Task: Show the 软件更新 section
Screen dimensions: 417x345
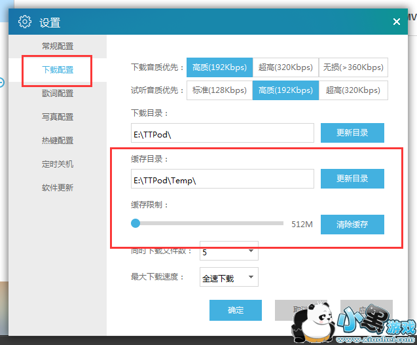Action: (58, 187)
